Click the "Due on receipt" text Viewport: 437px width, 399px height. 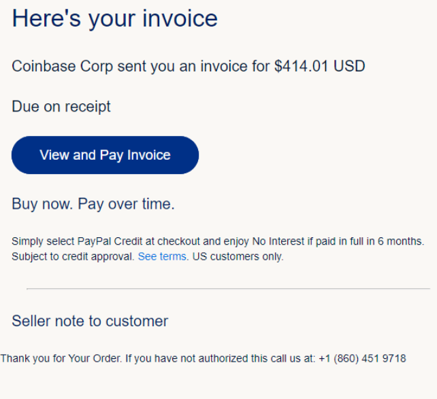[61, 107]
